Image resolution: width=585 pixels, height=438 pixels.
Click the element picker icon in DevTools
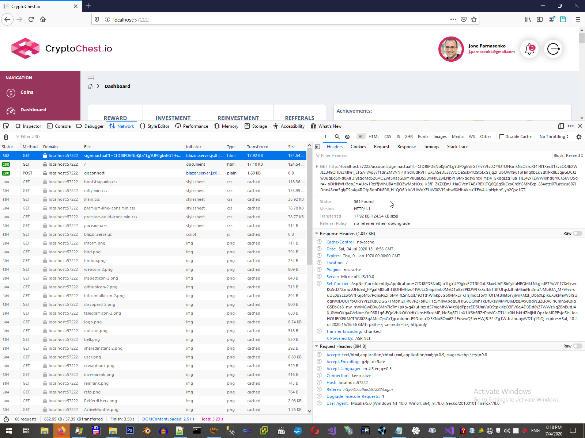click(6, 126)
